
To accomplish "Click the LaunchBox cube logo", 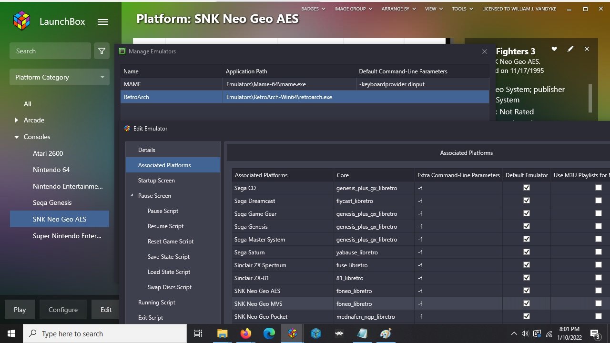I will pos(22,21).
